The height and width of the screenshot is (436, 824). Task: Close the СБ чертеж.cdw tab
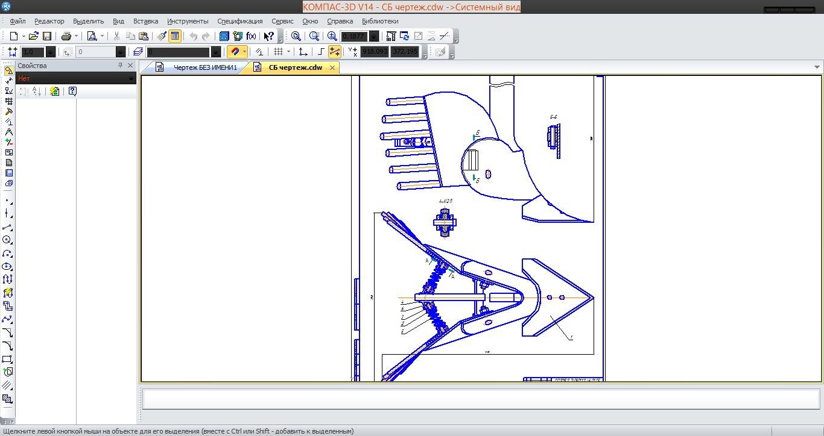coord(332,67)
